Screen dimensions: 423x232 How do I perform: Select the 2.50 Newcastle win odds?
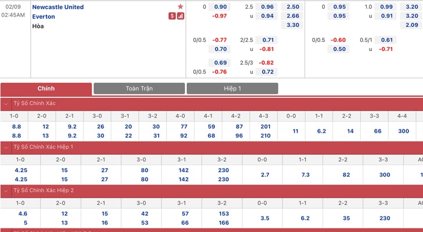[x=292, y=7]
